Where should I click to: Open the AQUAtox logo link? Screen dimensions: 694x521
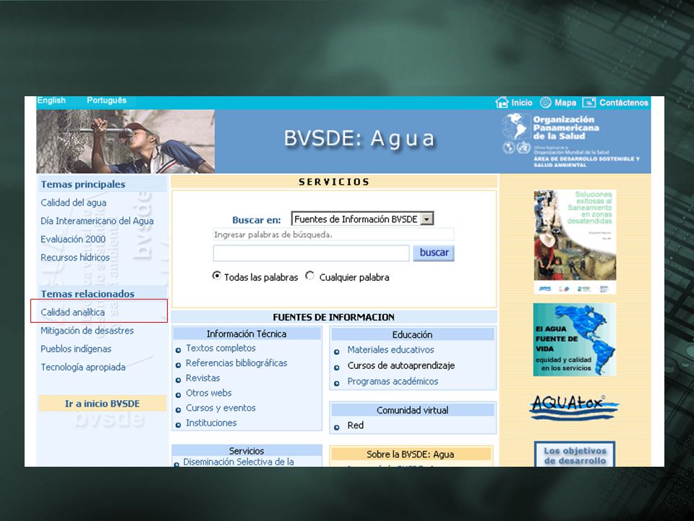(x=574, y=407)
